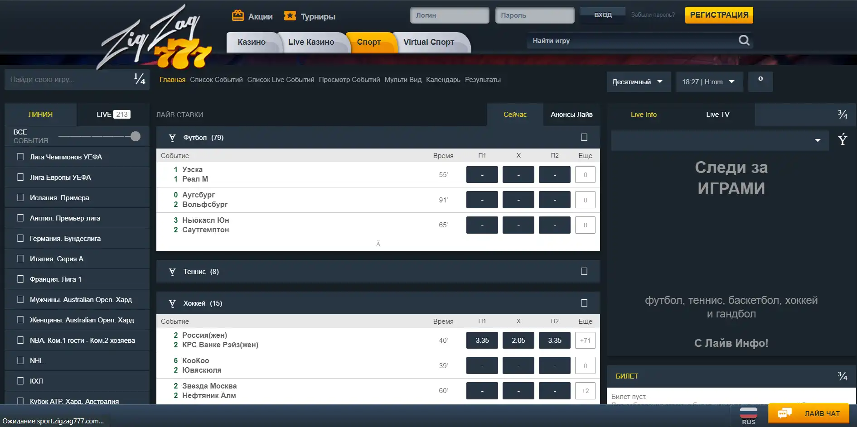
Task: Click the Акции gift icon
Action: tap(238, 16)
